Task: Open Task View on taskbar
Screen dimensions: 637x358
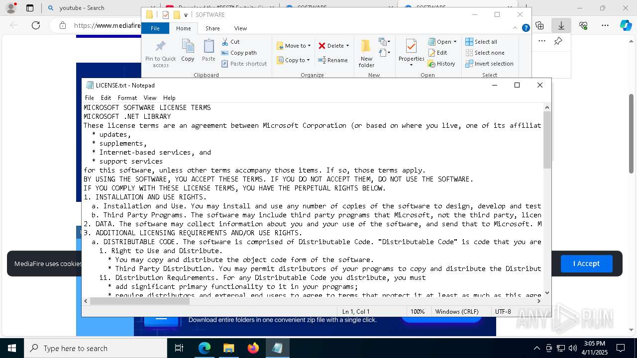Action: [x=179, y=348]
